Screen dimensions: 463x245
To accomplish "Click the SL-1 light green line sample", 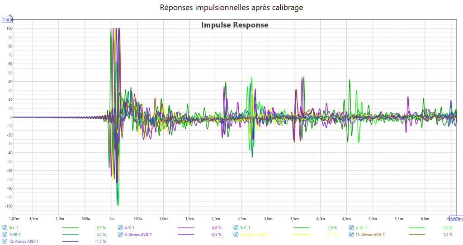I will pyautogui.click(x=417, y=228).
